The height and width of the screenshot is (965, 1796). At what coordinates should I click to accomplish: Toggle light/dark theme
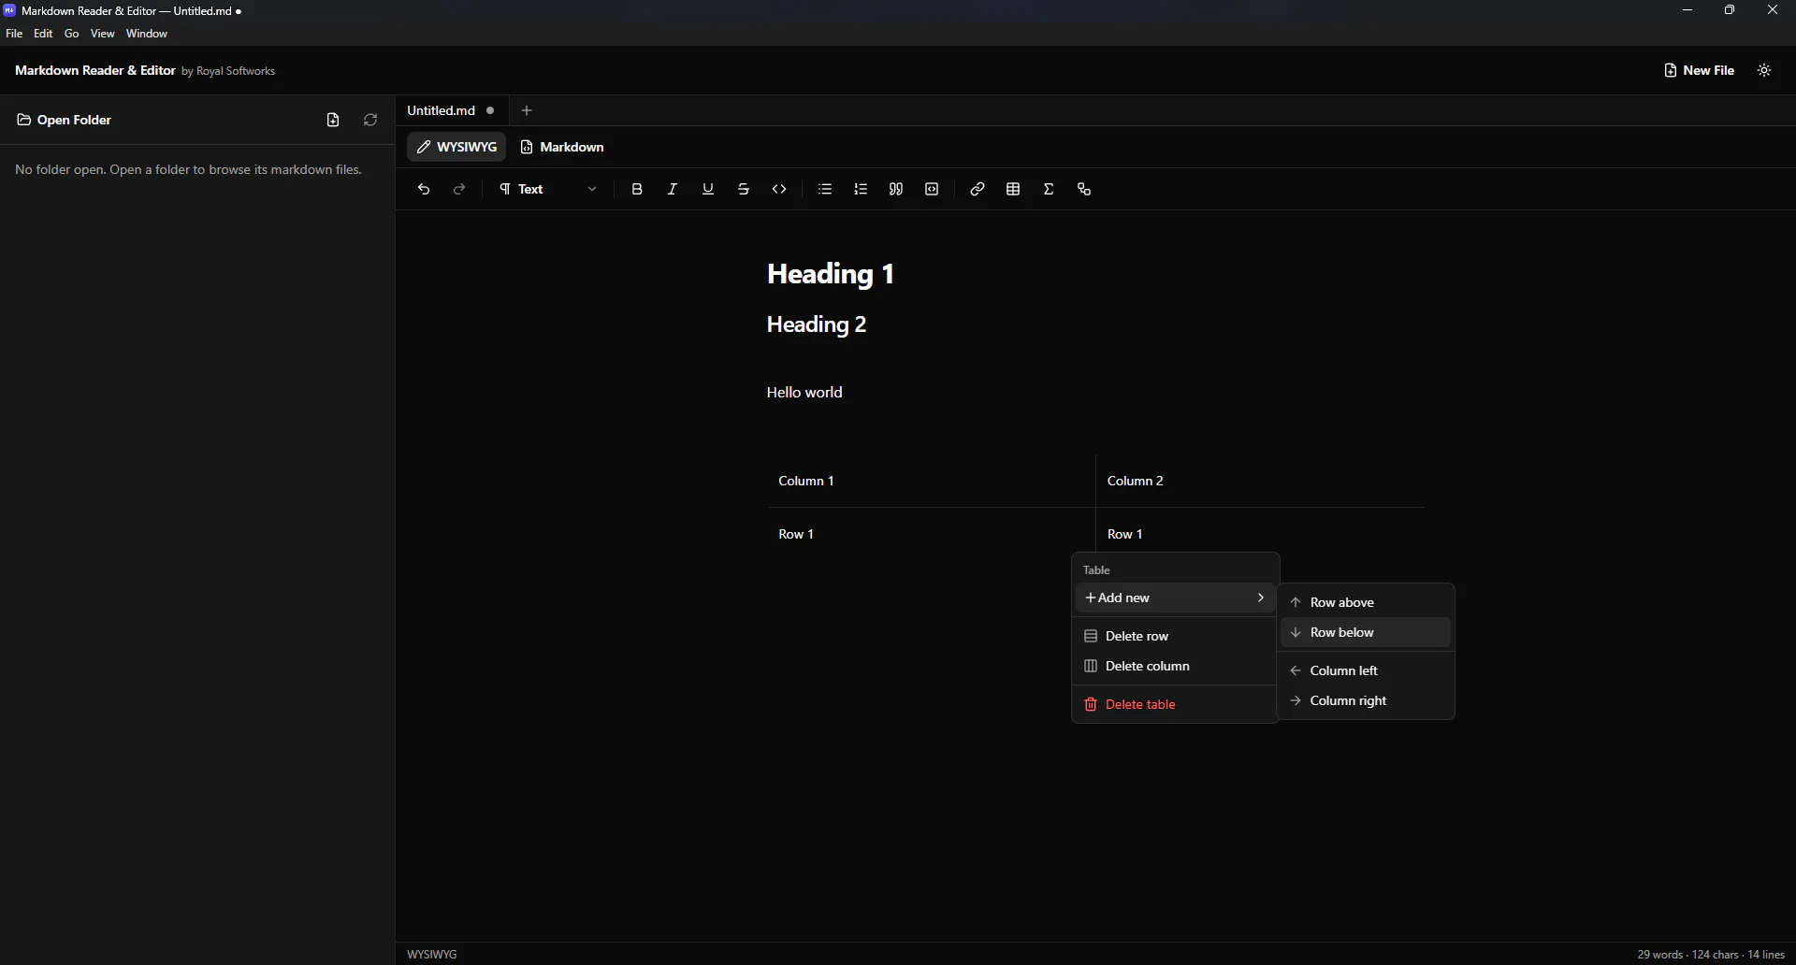click(1764, 70)
